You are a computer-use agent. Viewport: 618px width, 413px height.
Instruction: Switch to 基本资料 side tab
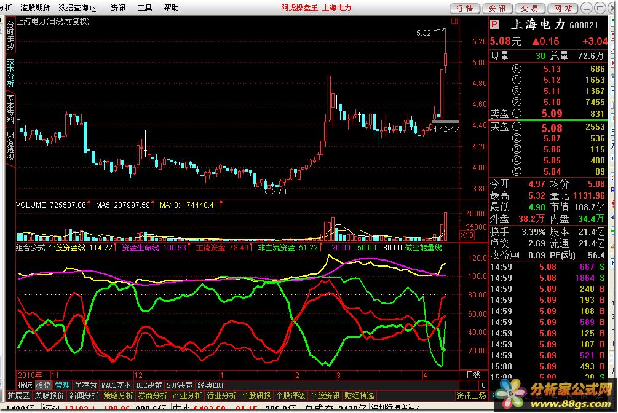(x=10, y=109)
